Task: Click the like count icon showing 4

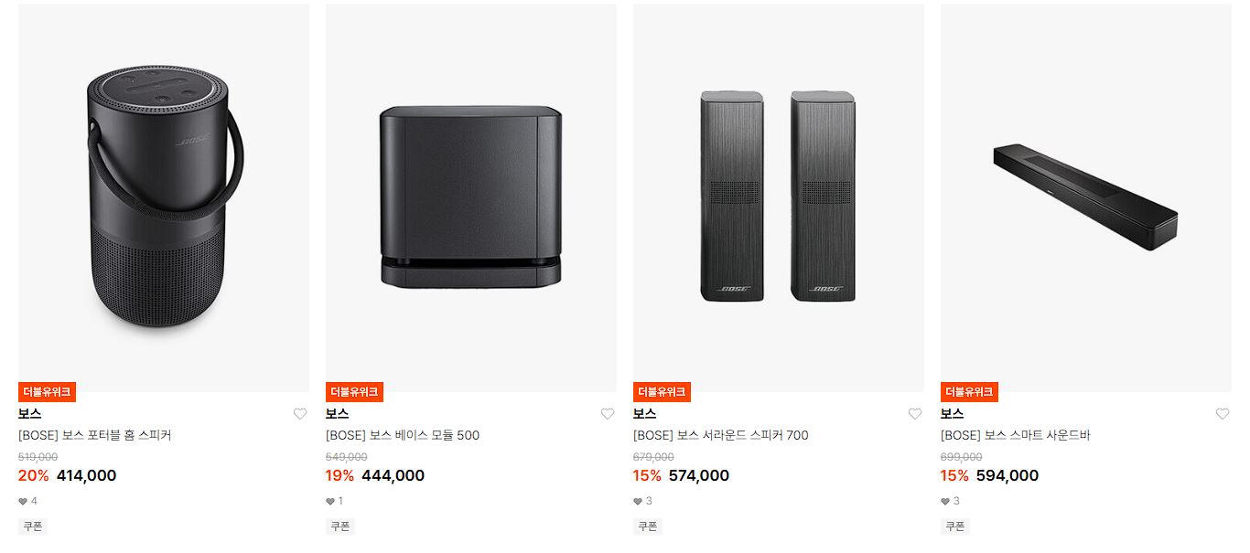Action: 23,501
